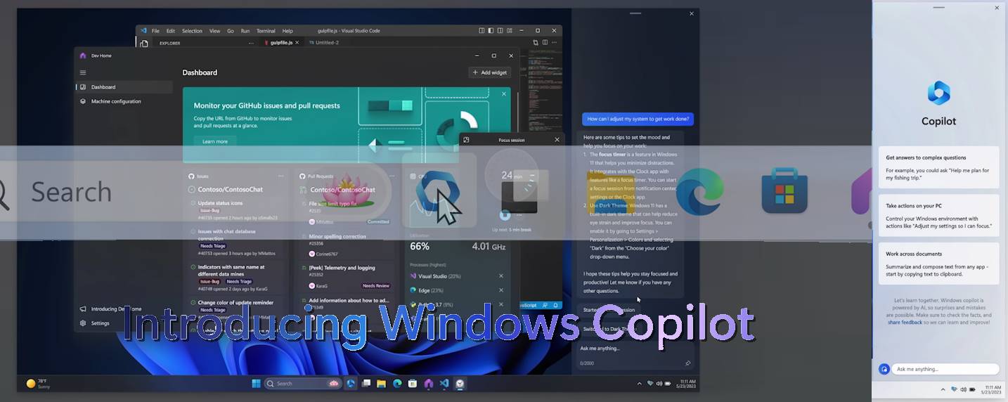Click the expand icon on Focus session window
Image resolution: width=1008 pixels, height=402 pixels.
(466, 140)
